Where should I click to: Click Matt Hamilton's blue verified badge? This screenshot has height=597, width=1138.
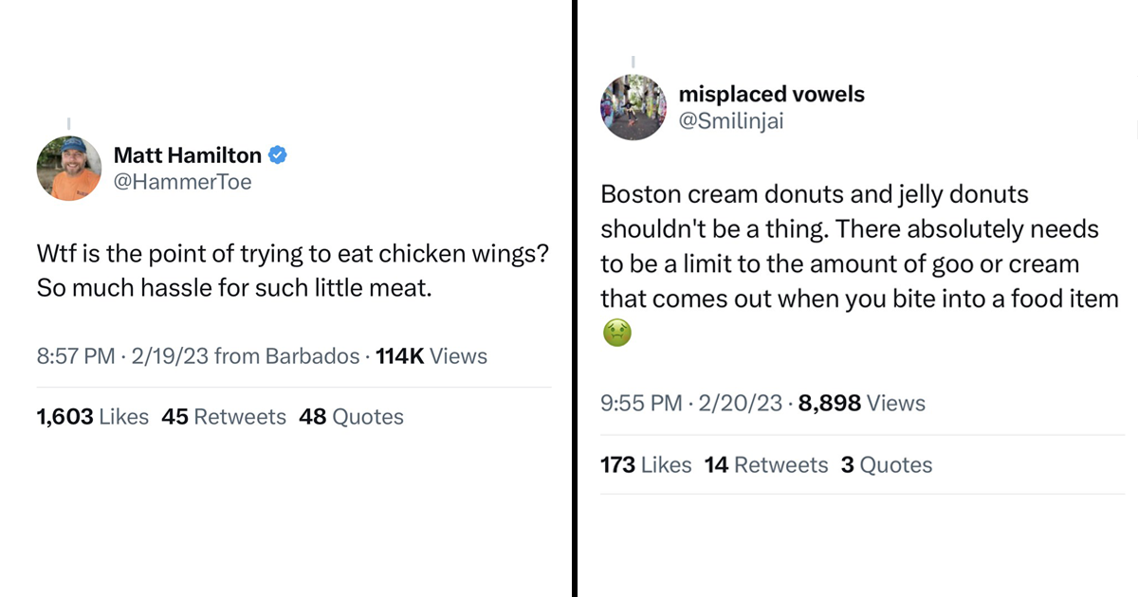click(278, 155)
